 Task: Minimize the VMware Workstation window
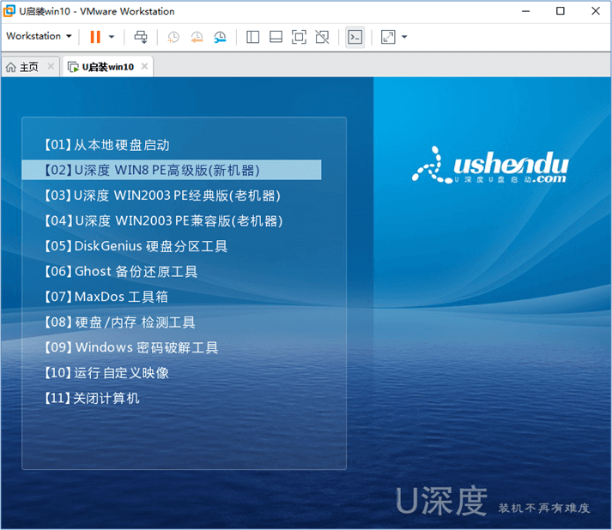tap(526, 11)
